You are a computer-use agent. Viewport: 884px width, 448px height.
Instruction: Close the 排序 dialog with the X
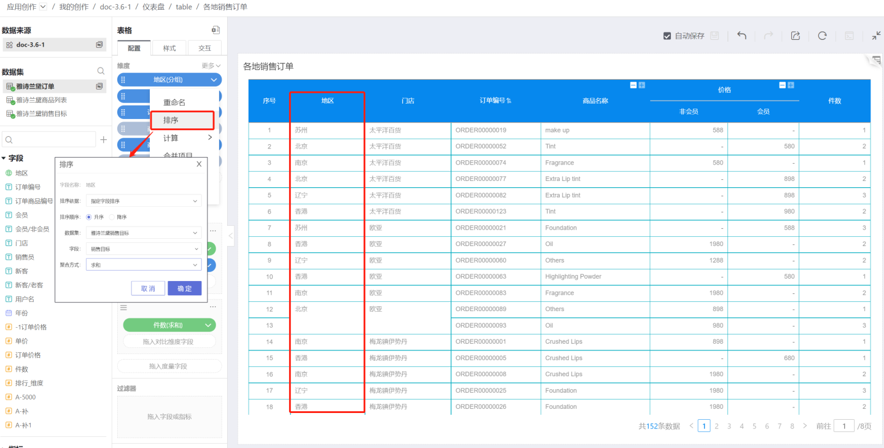point(199,164)
